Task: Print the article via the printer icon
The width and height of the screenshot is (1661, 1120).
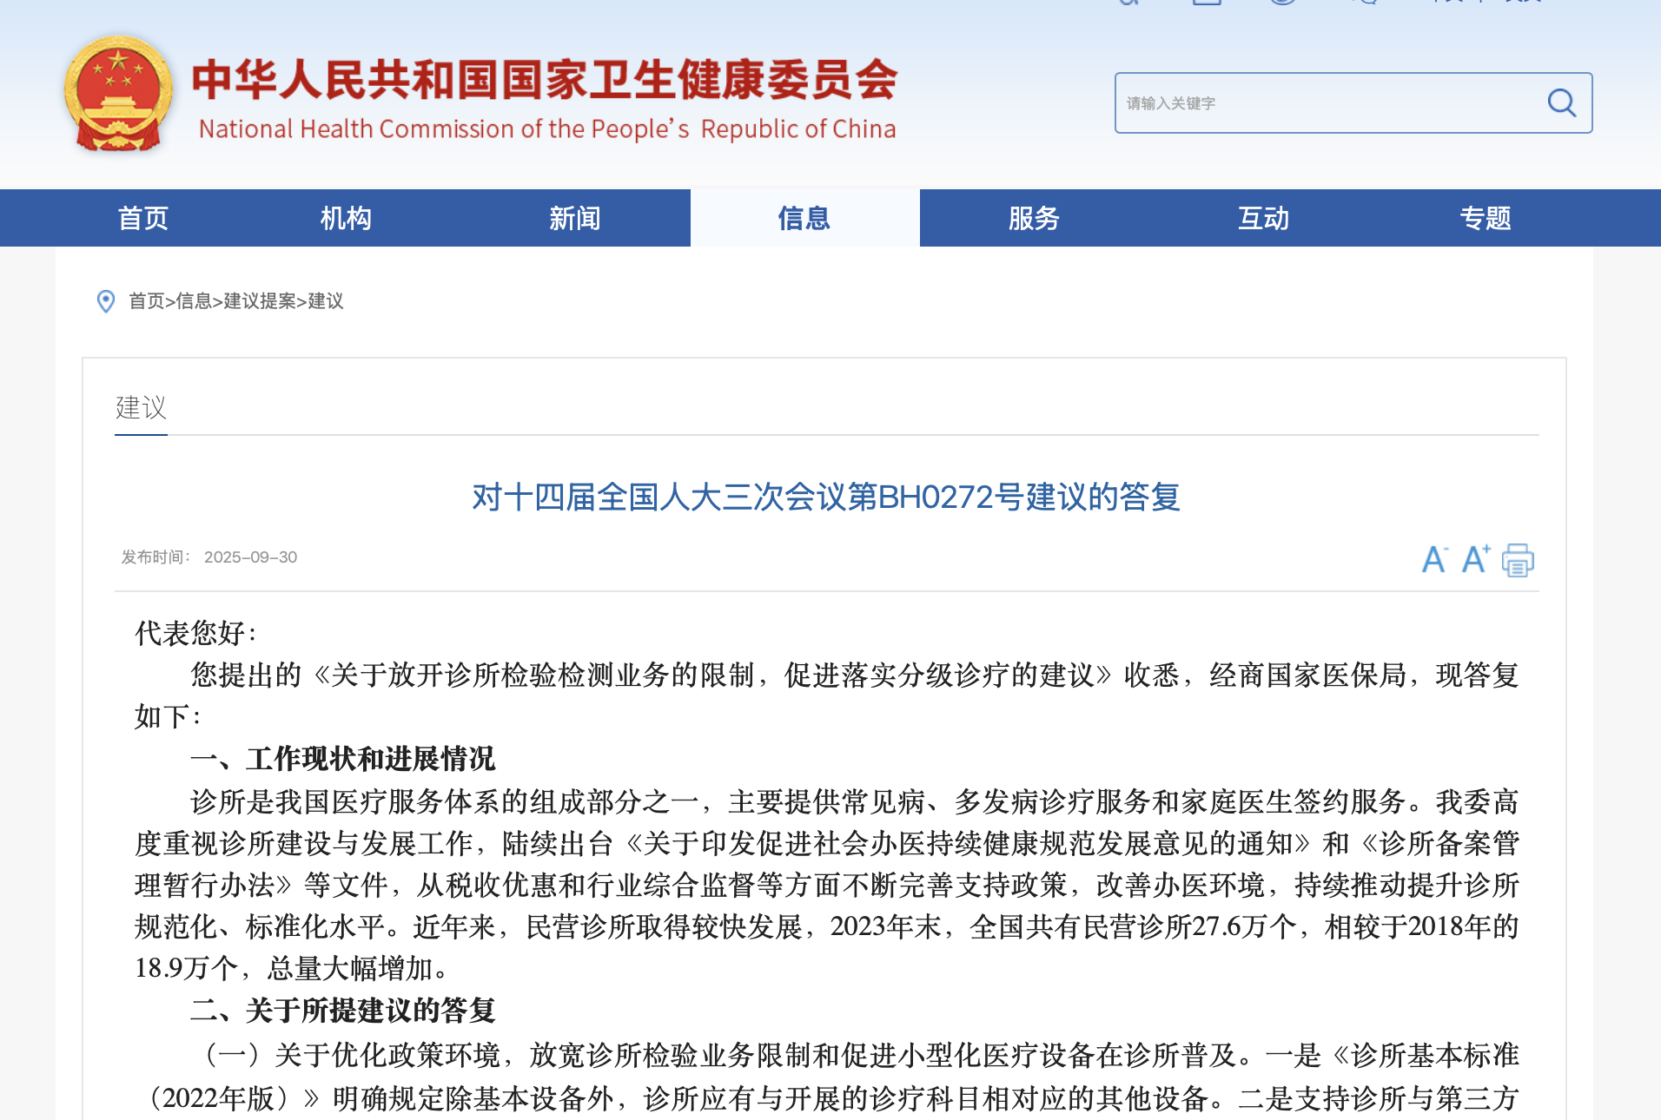Action: (x=1518, y=561)
